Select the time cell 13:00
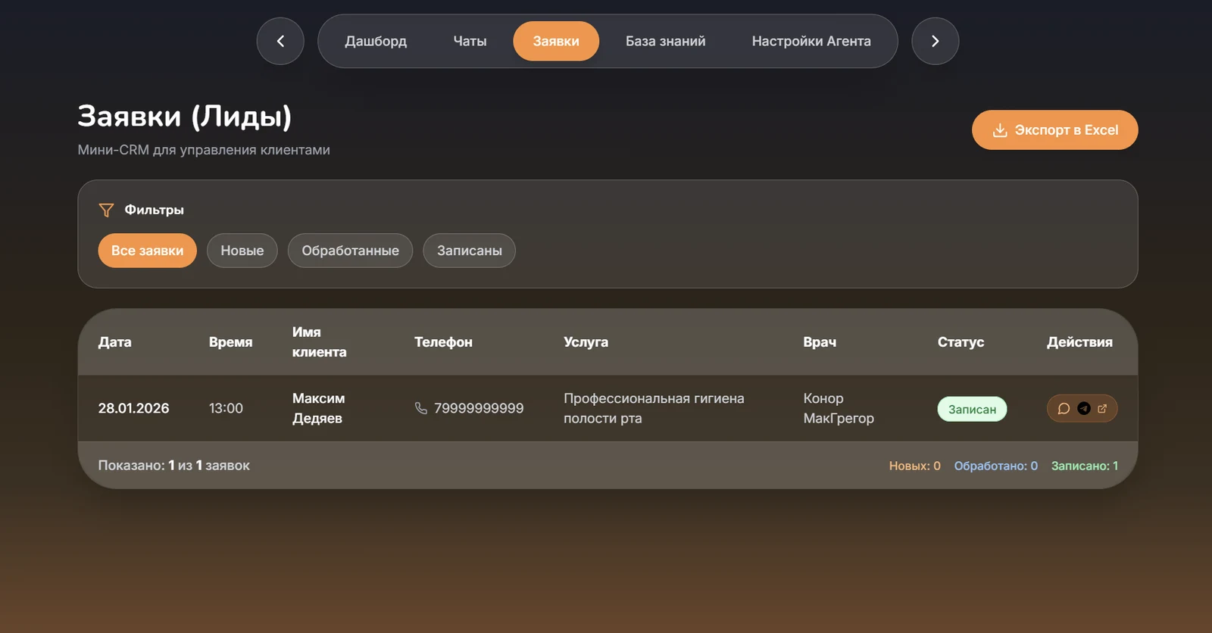This screenshot has height=633, width=1212. point(226,408)
